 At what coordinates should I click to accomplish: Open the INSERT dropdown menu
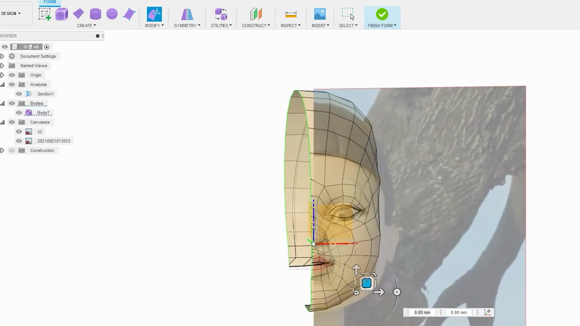320,25
